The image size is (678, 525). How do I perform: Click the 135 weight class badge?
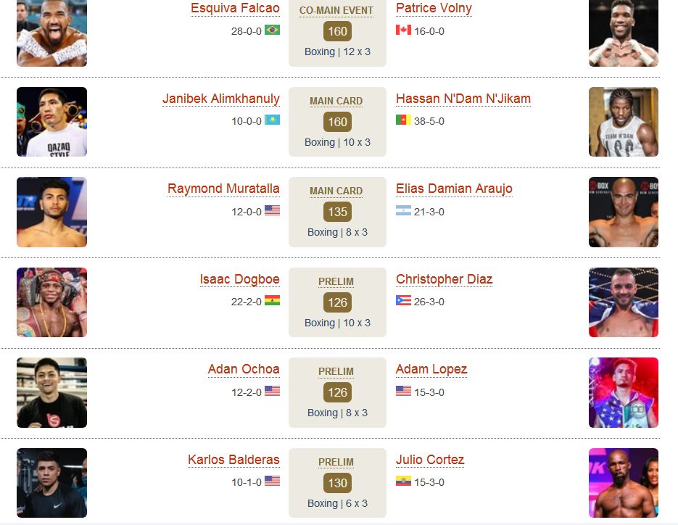(x=337, y=212)
